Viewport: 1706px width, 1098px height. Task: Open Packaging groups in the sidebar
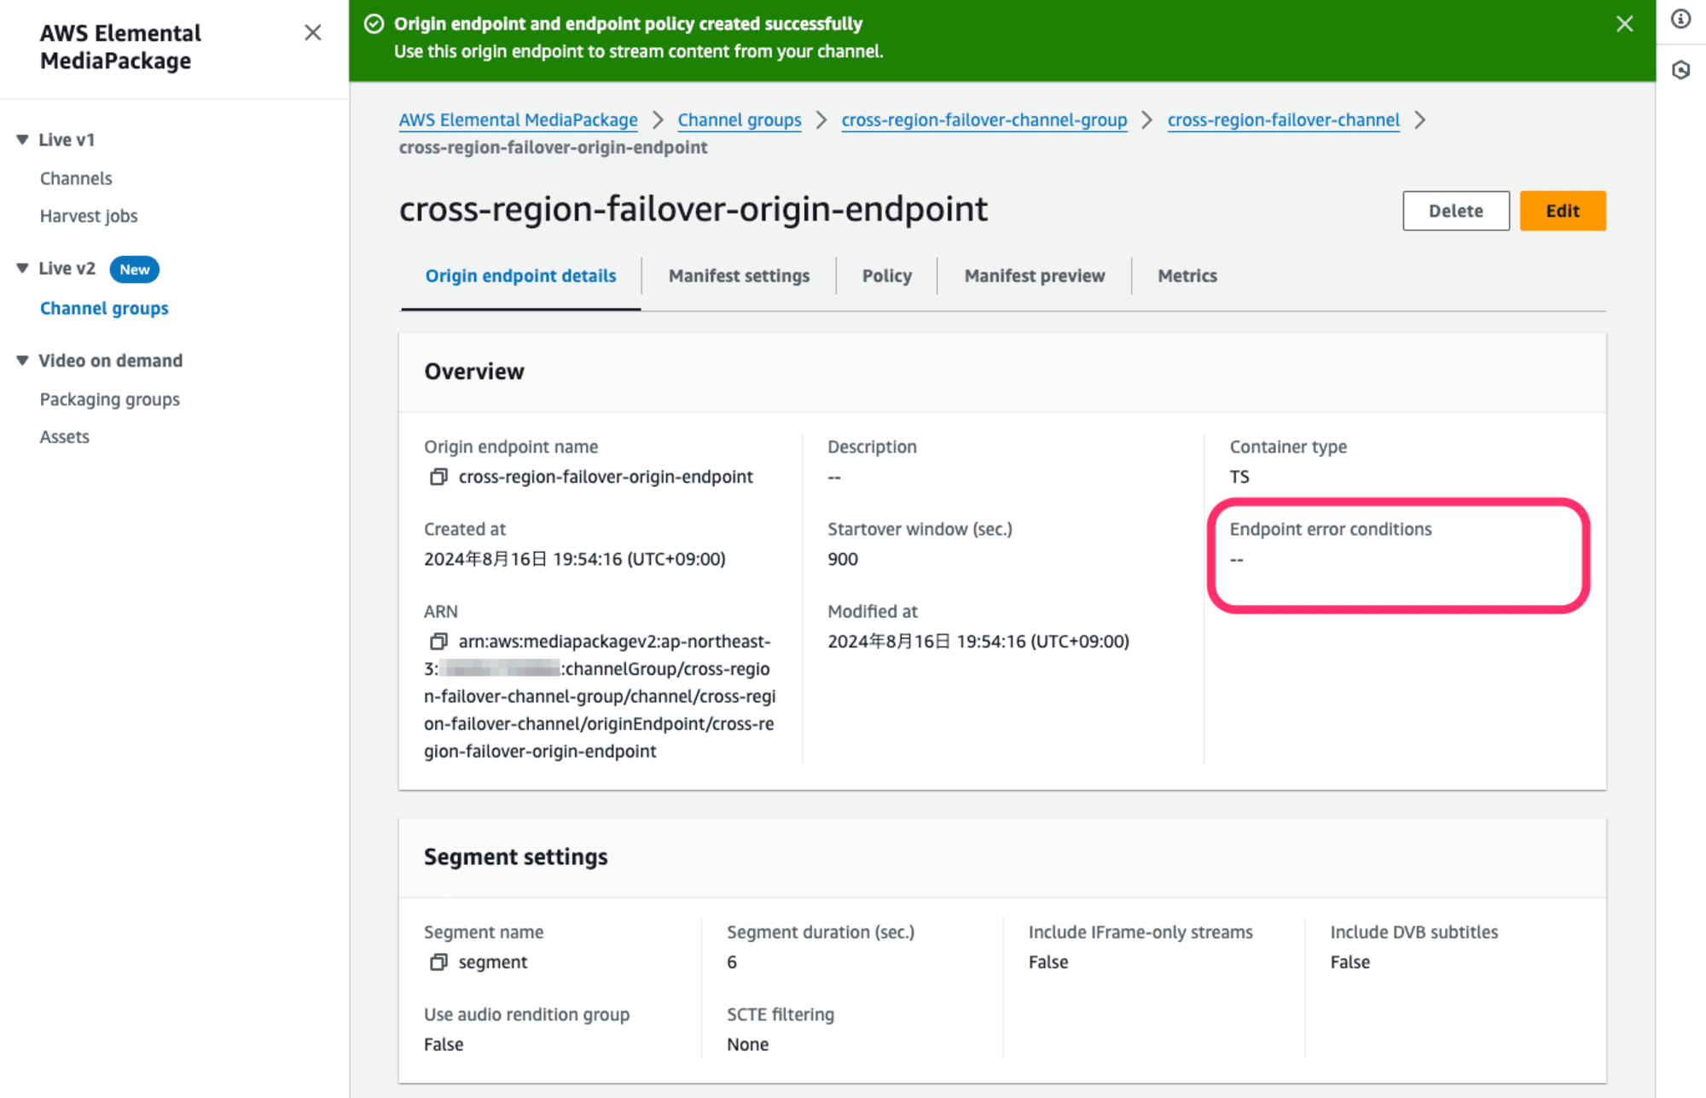tap(110, 399)
